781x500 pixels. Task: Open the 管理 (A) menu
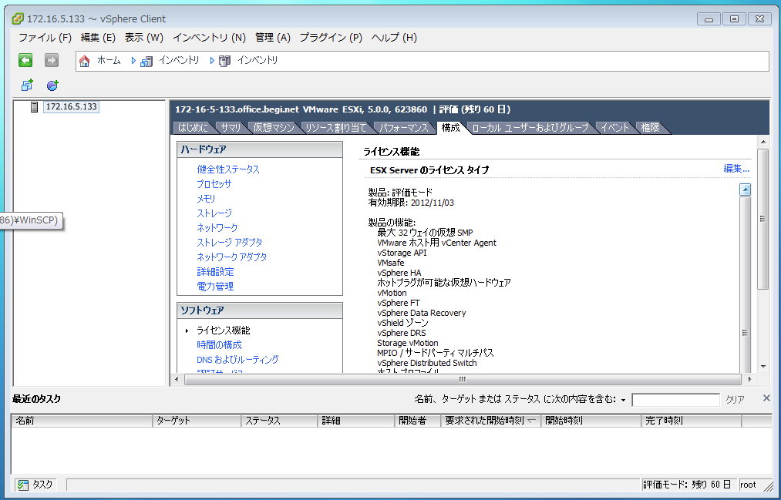(273, 38)
